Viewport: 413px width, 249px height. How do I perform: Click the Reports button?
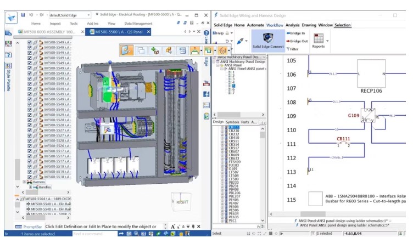318,41
